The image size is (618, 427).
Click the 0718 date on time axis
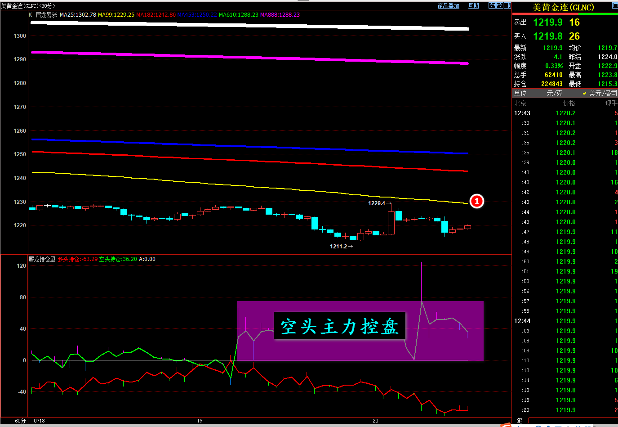(39, 421)
